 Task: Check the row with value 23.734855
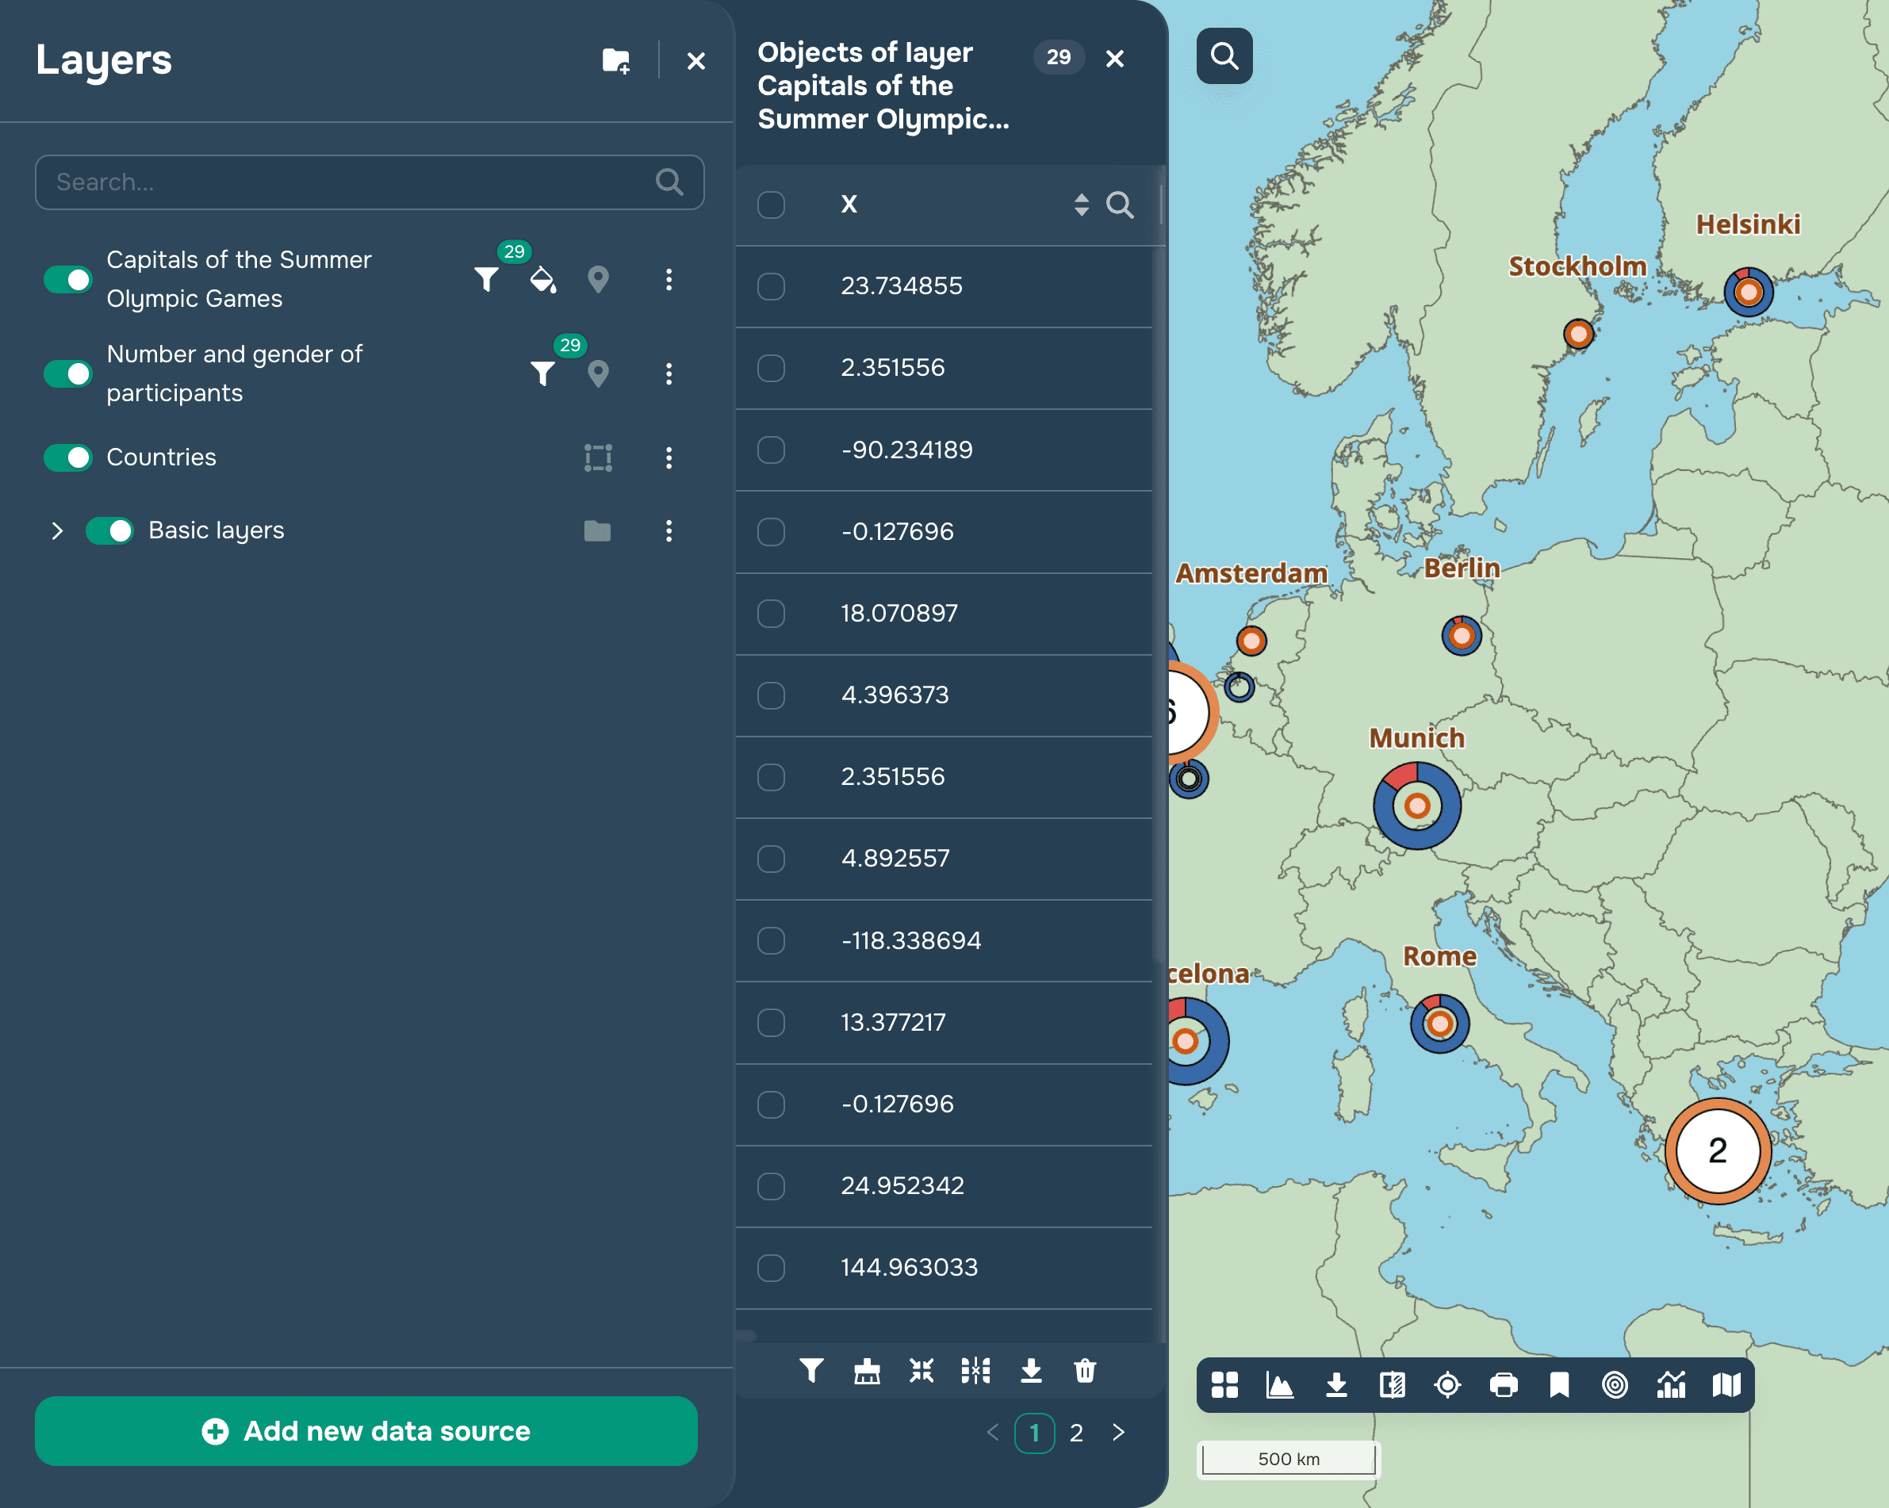tap(771, 286)
